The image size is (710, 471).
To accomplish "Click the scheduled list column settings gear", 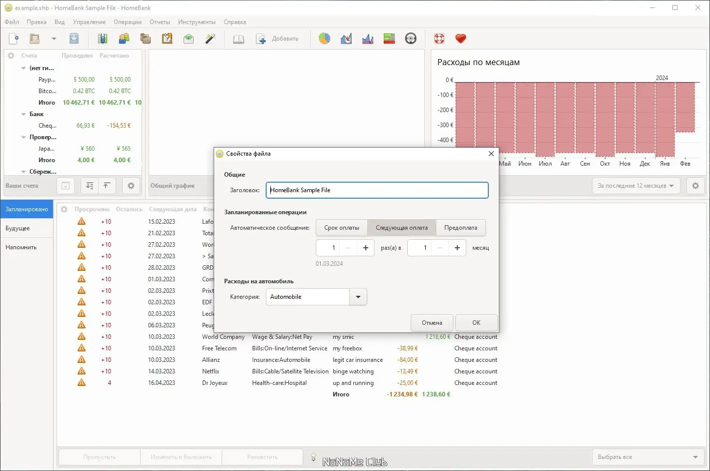I will pyautogui.click(x=64, y=209).
